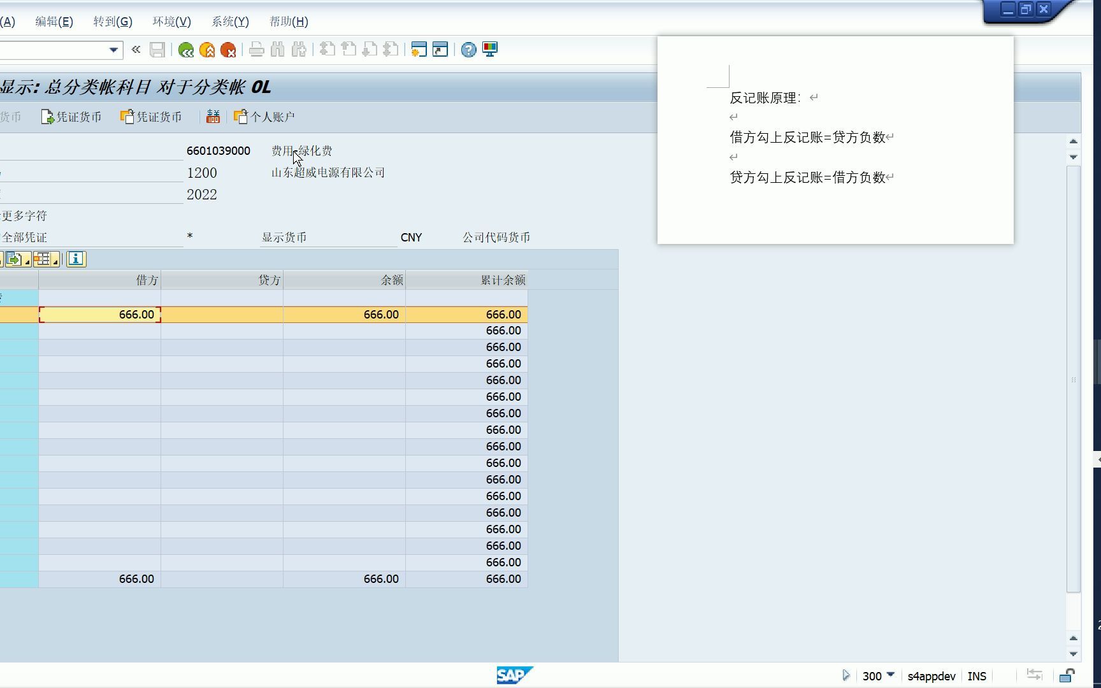Click account number 6601039000
Viewport: 1101px width, 688px height.
(219, 151)
